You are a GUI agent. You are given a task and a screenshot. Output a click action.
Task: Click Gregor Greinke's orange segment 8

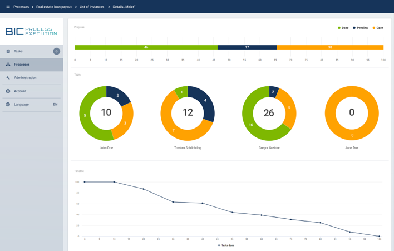pos(289,107)
